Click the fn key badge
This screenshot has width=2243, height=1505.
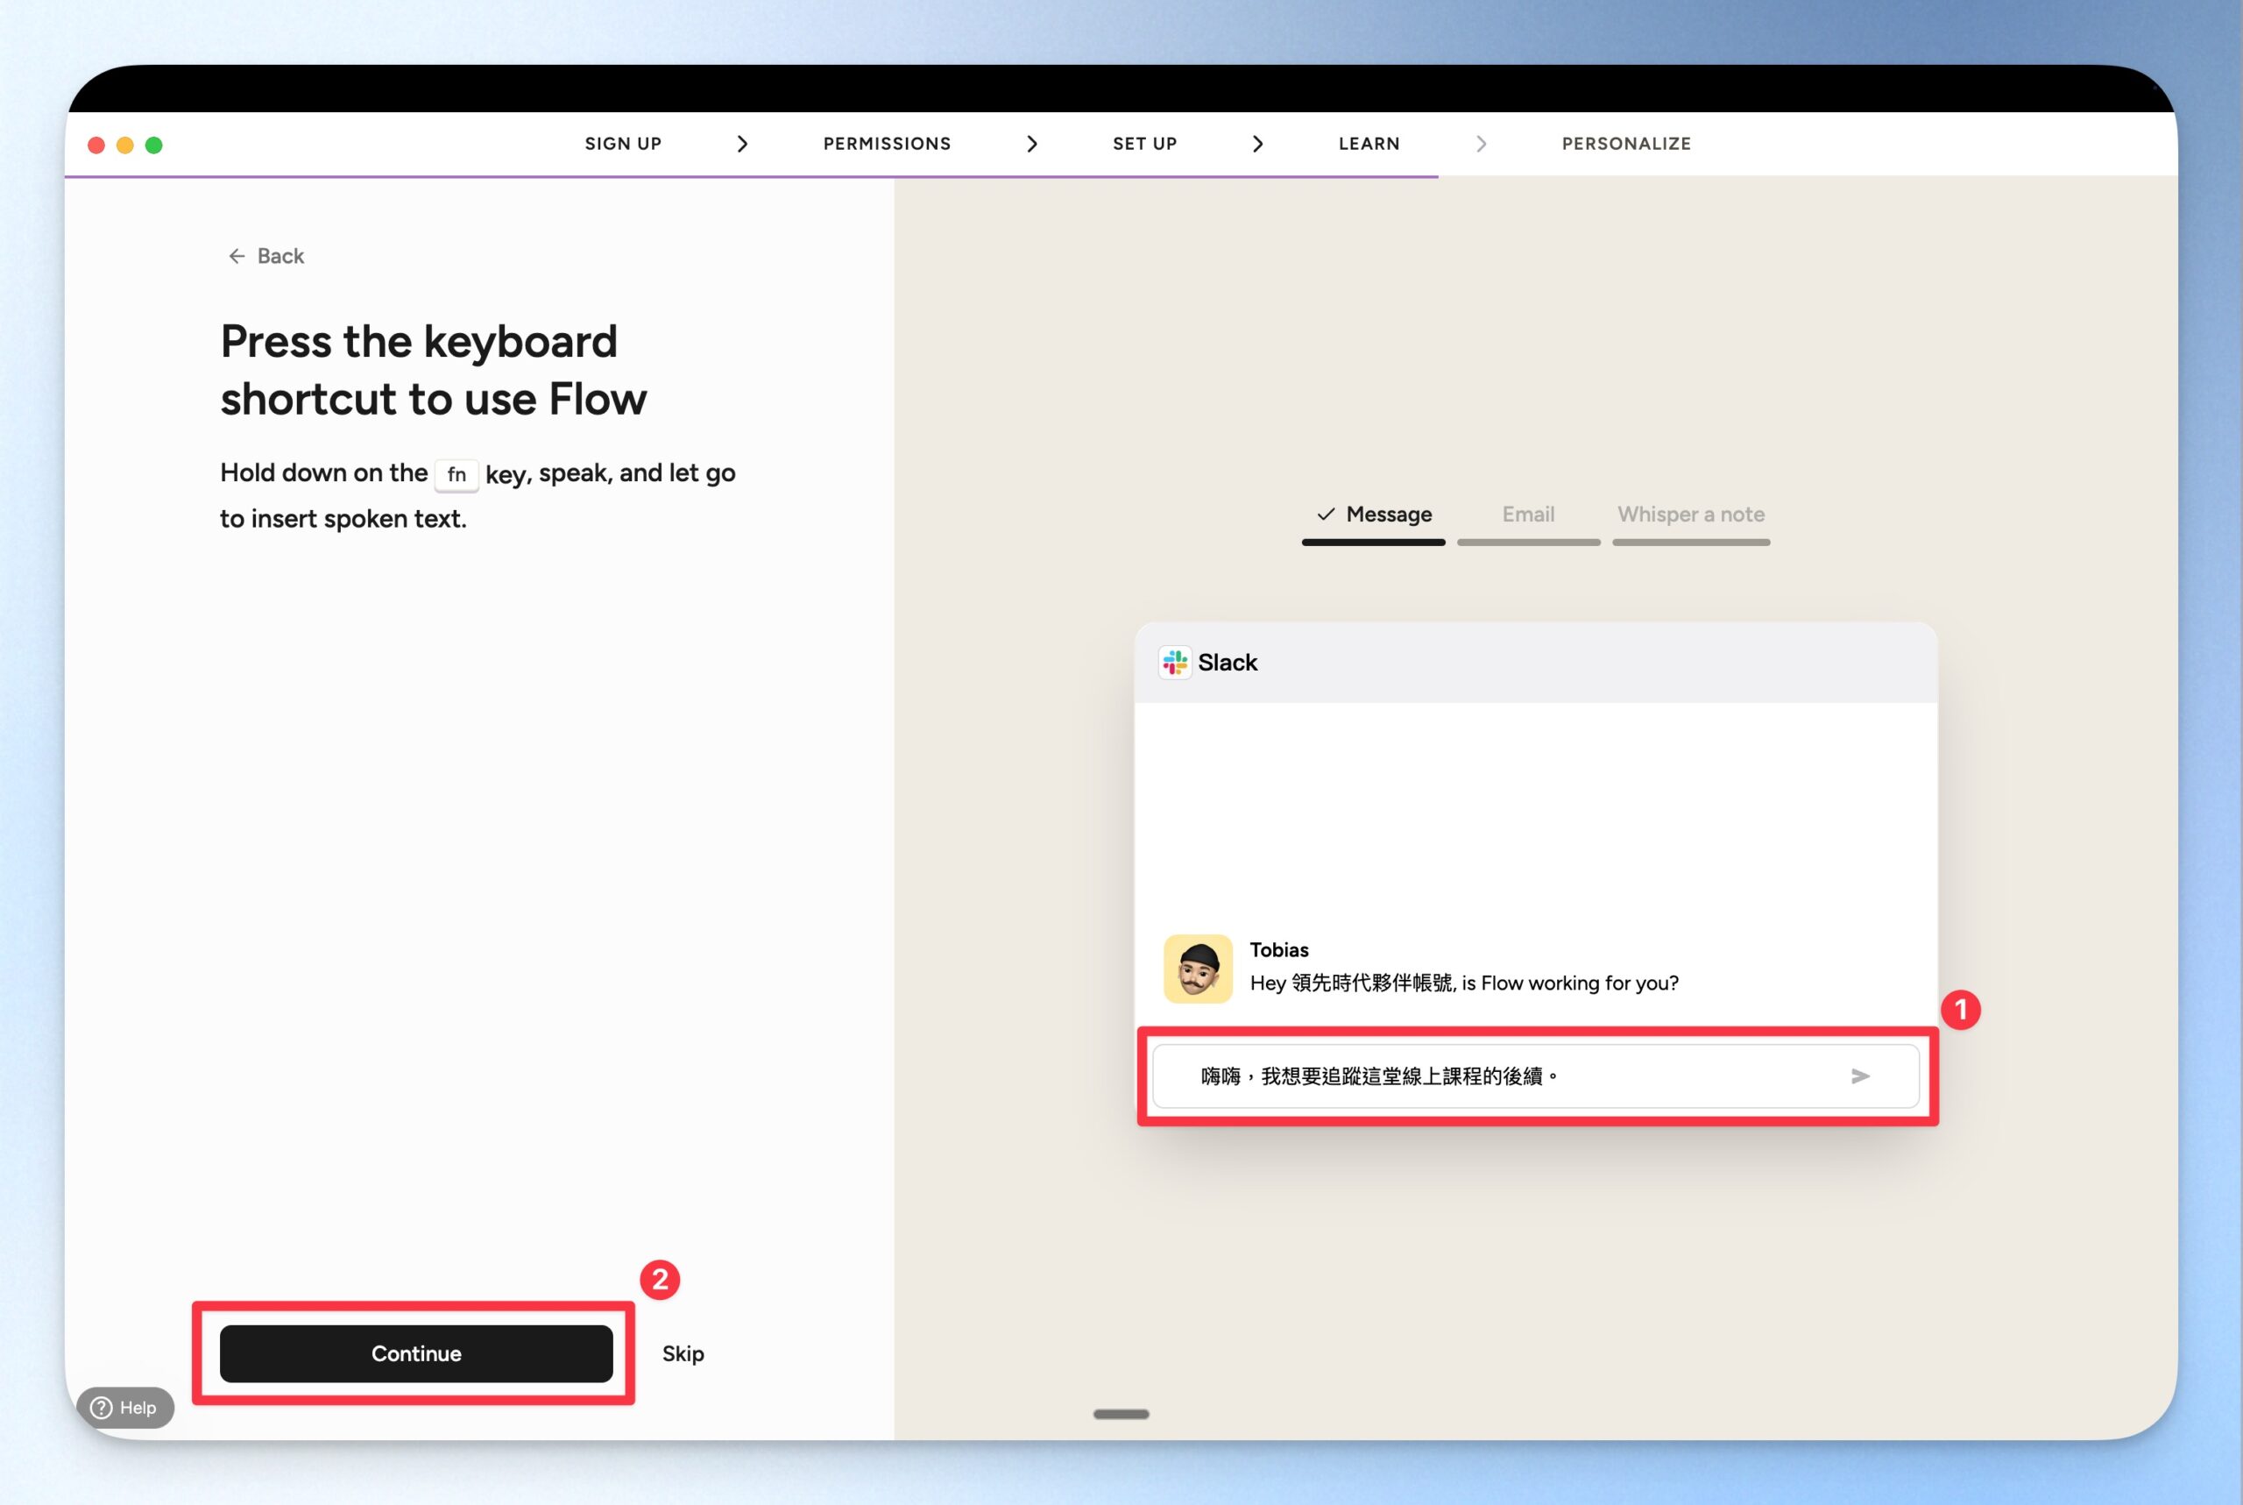pos(456,474)
